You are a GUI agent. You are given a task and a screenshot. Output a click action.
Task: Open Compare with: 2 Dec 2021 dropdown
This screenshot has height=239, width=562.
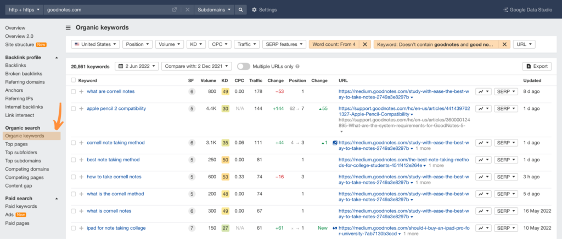pyautogui.click(x=196, y=66)
